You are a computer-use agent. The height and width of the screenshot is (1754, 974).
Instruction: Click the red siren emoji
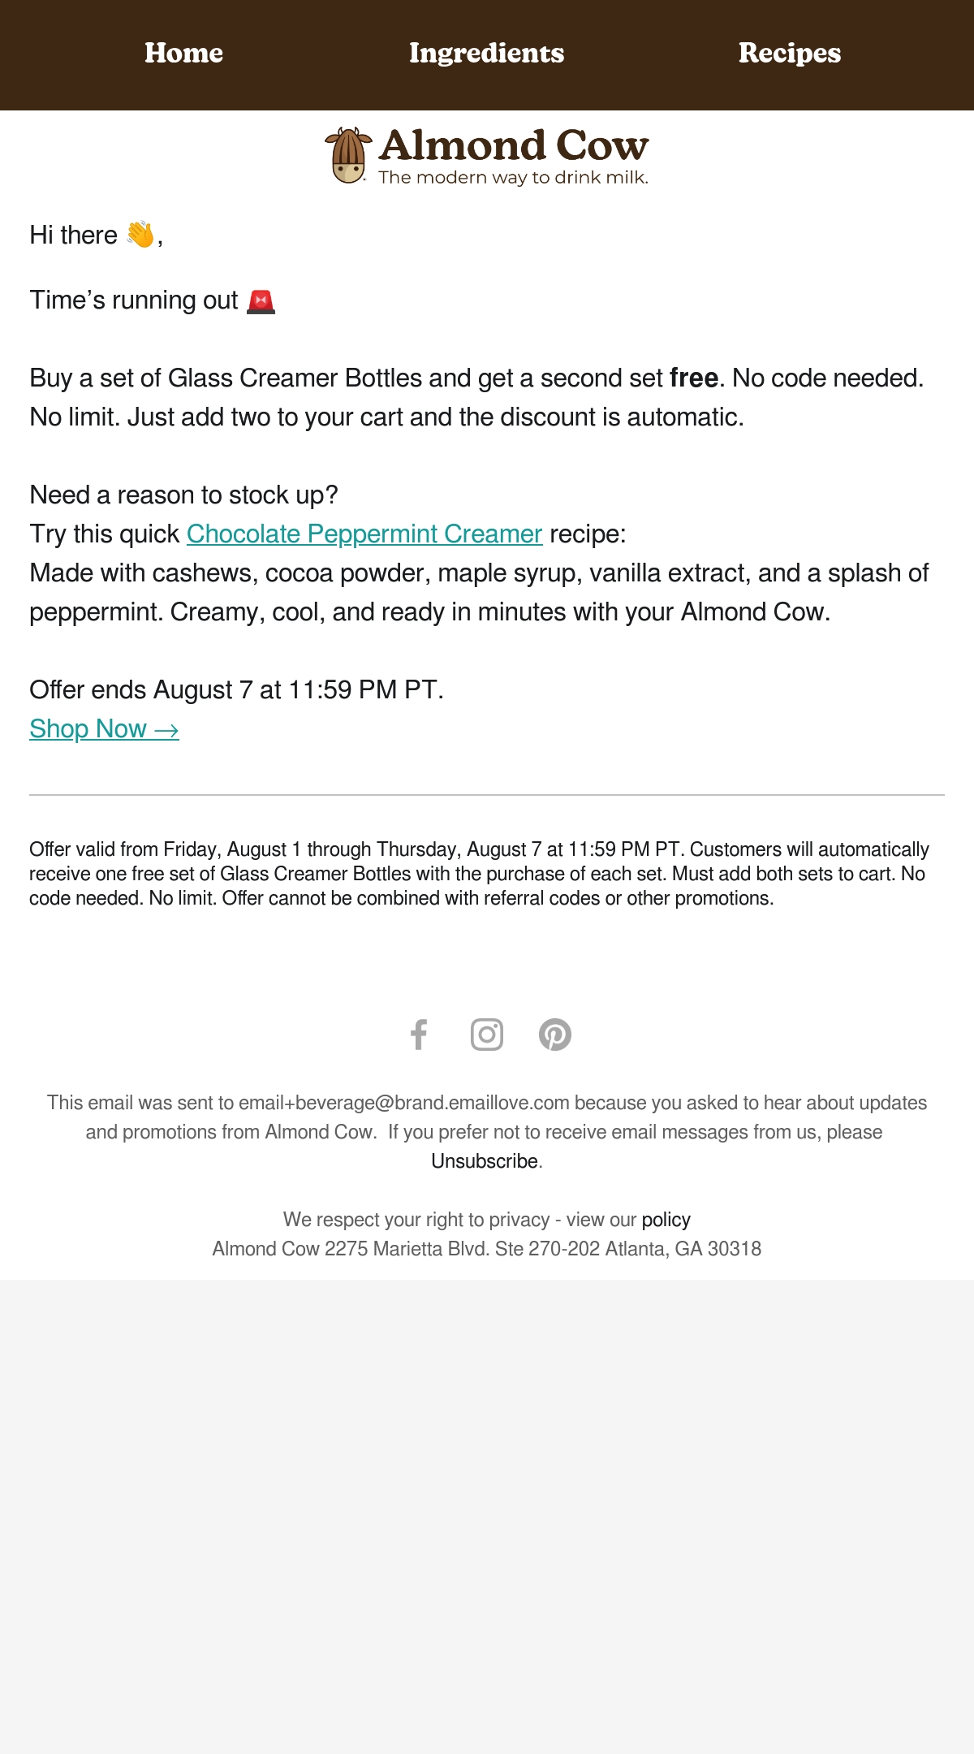pyautogui.click(x=261, y=300)
